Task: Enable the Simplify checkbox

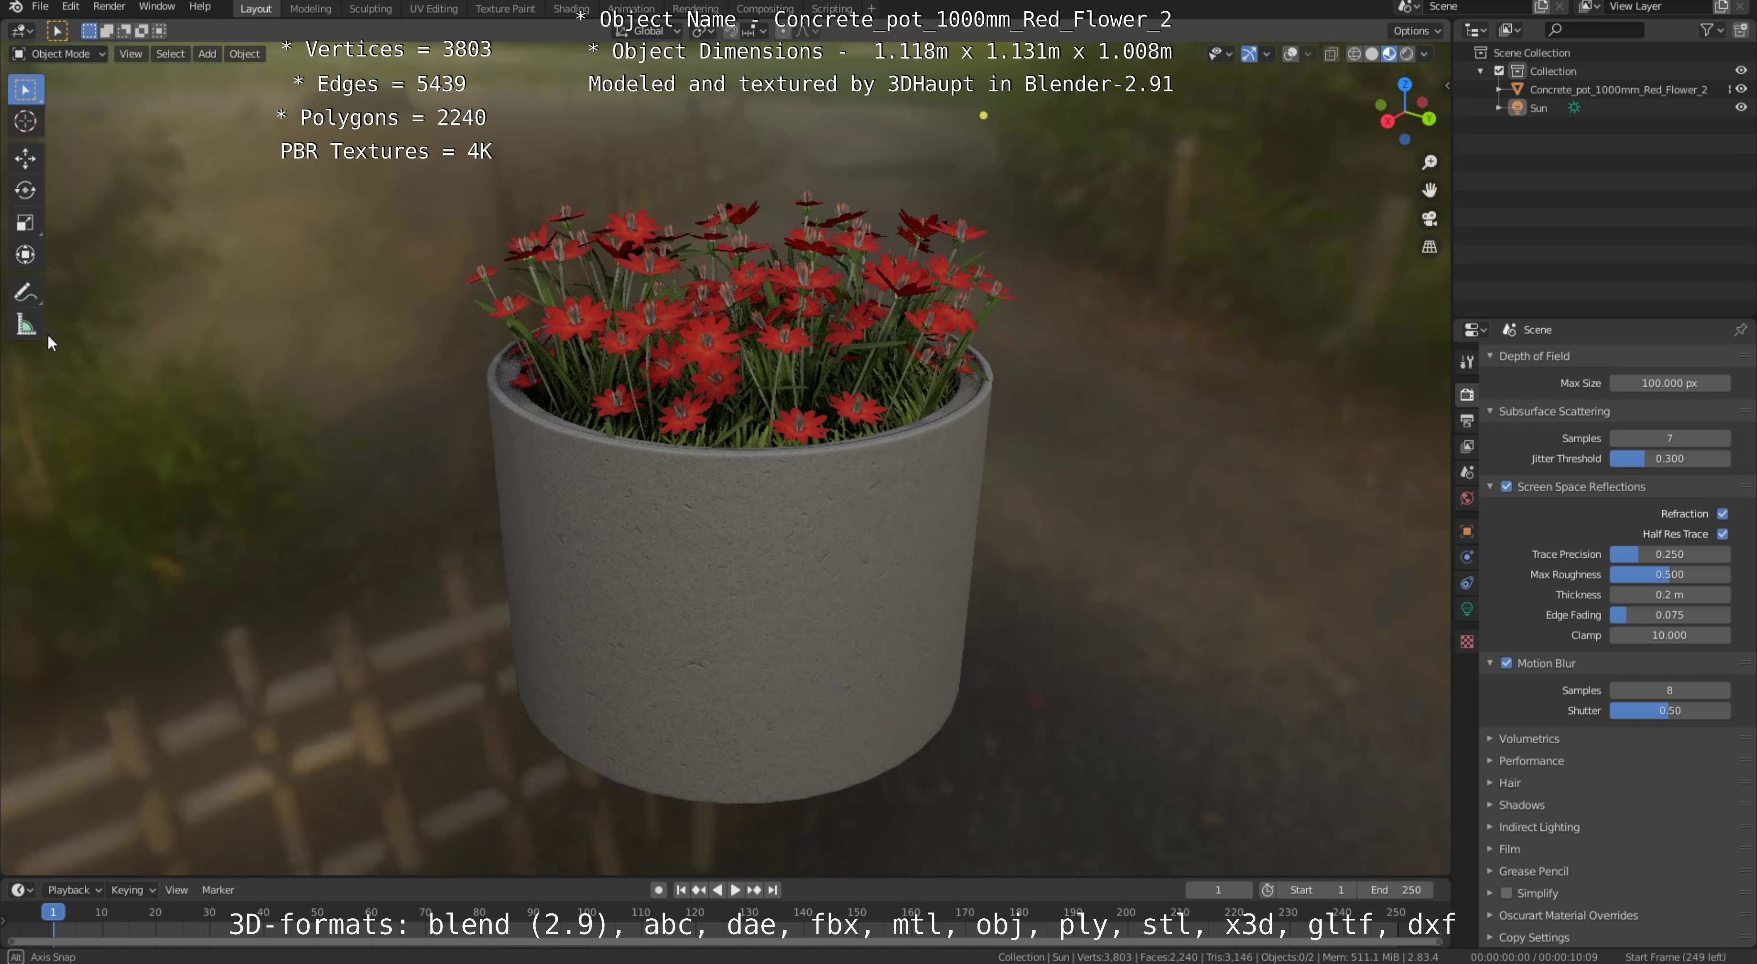Action: (x=1507, y=893)
